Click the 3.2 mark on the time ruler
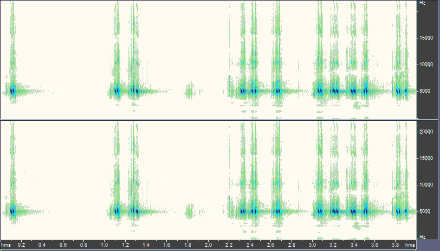This screenshot has height=251, width=440. point(333,245)
